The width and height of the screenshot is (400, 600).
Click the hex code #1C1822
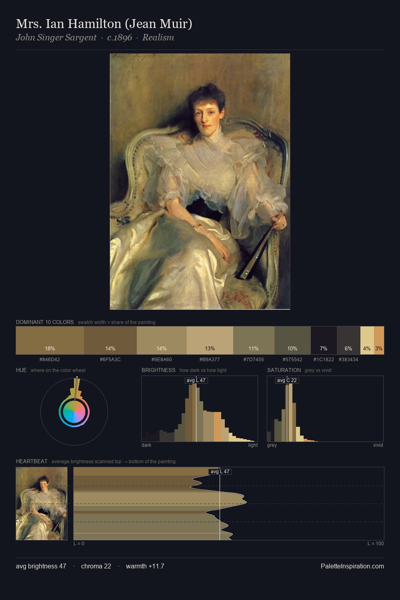click(324, 360)
